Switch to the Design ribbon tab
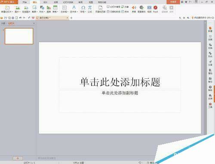This screenshot has width=215, height=164. pos(45,2)
